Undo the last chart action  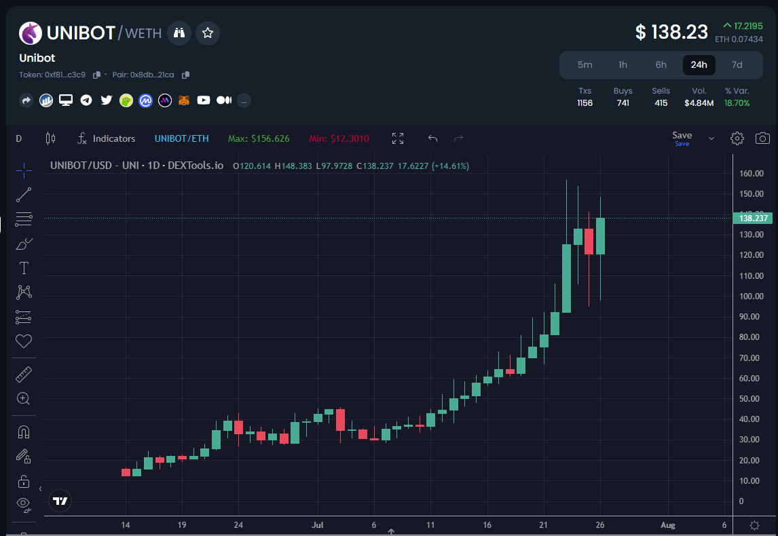(432, 138)
